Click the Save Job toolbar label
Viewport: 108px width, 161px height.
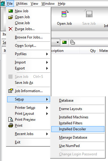tap(89, 24)
